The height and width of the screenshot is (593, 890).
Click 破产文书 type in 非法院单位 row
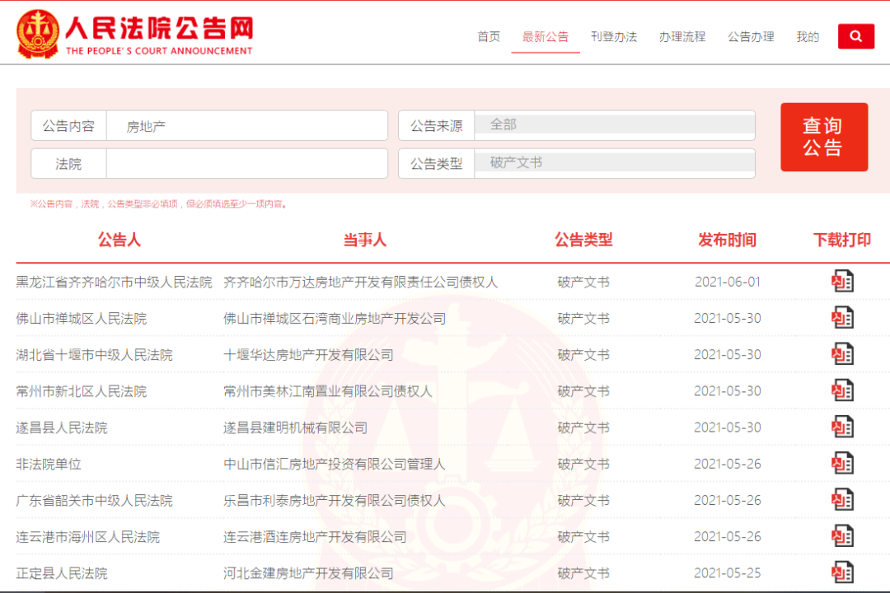583,464
